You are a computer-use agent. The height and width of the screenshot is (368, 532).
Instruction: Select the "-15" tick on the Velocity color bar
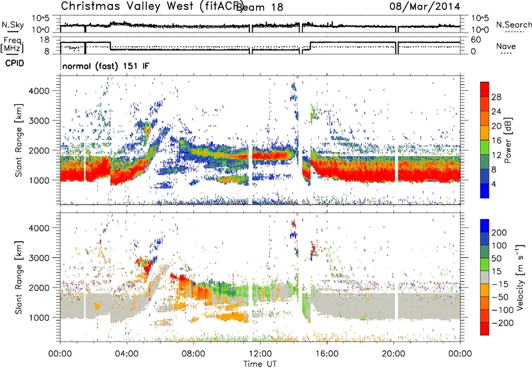tap(499, 284)
